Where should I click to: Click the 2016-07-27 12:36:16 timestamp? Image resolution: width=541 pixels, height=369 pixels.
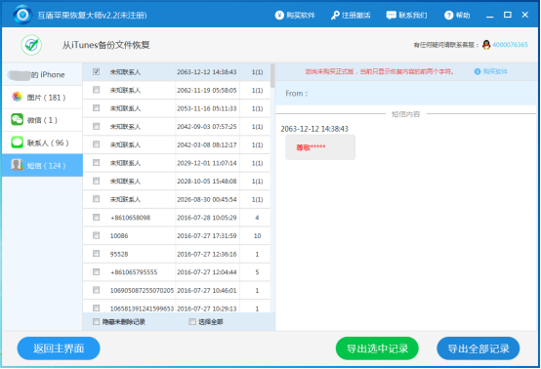[x=207, y=254]
